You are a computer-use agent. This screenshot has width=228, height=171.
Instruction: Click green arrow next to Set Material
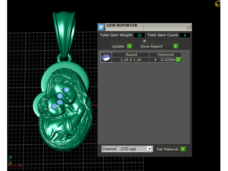183,149
